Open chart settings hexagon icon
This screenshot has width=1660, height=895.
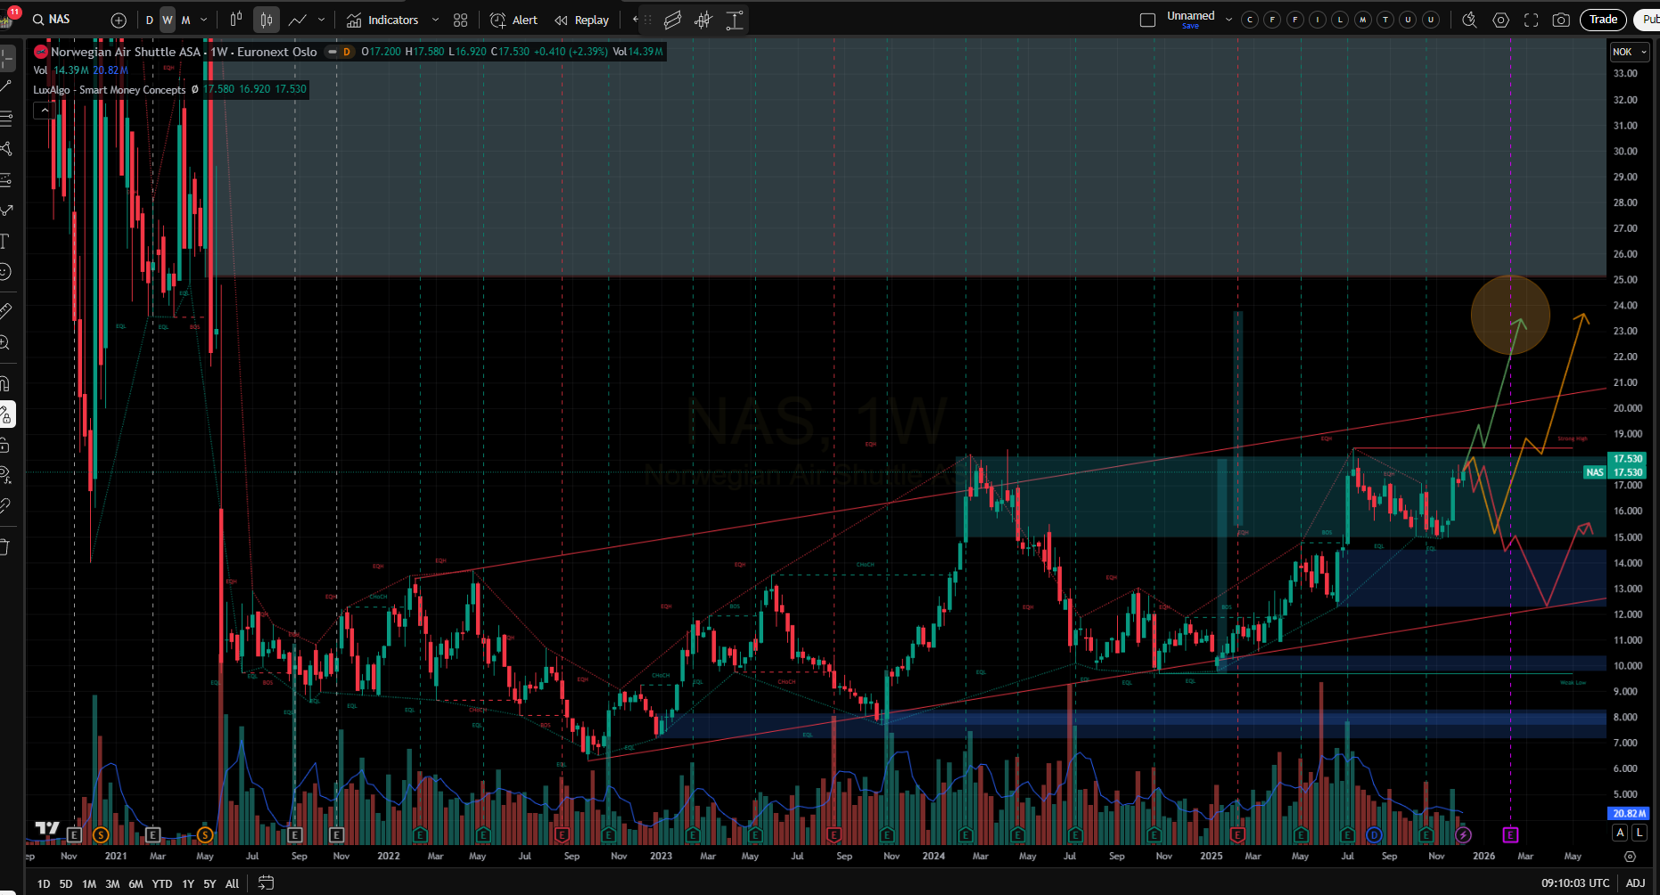click(x=1500, y=20)
